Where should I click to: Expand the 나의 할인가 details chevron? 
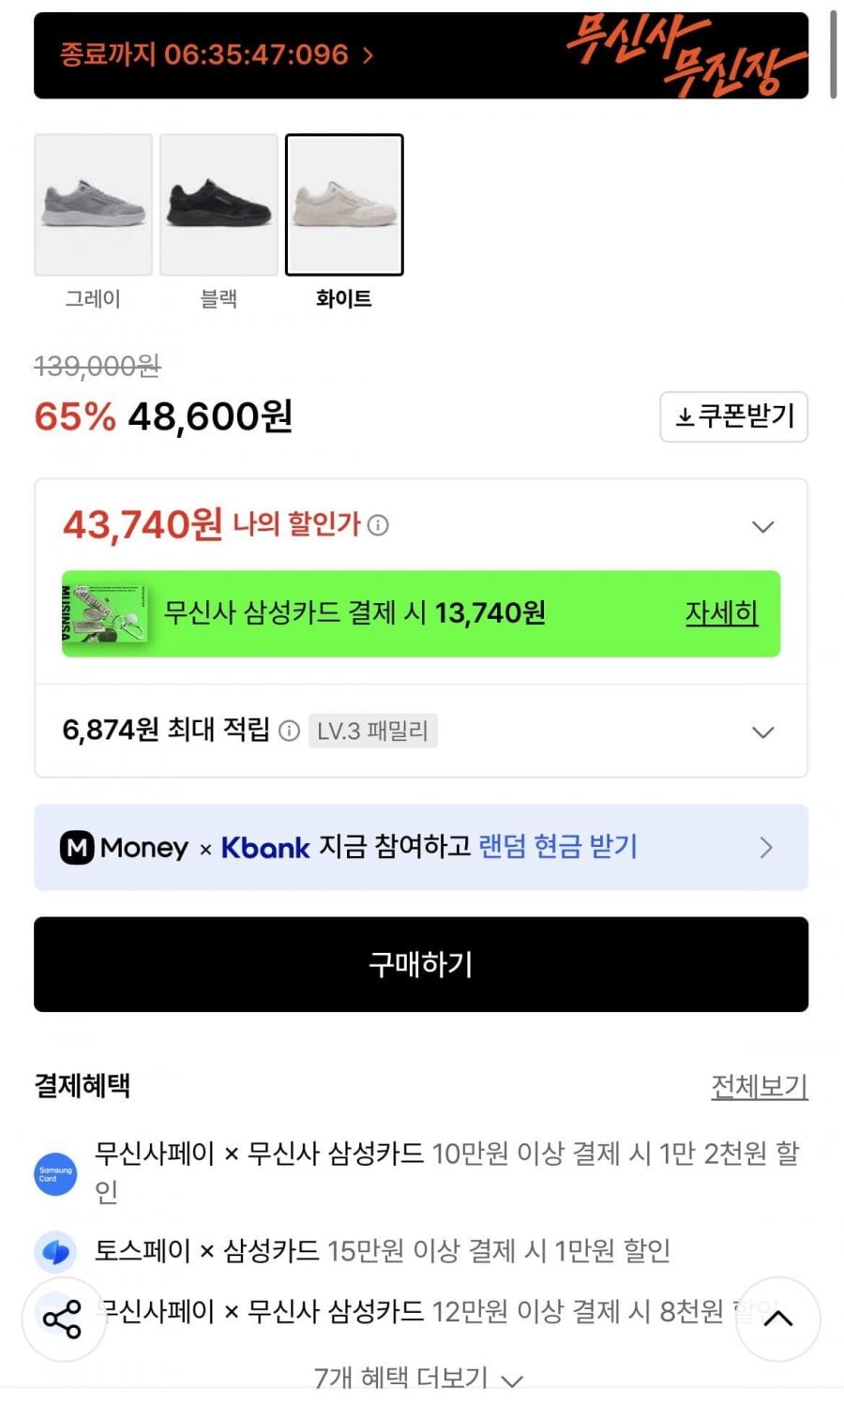coord(763,526)
